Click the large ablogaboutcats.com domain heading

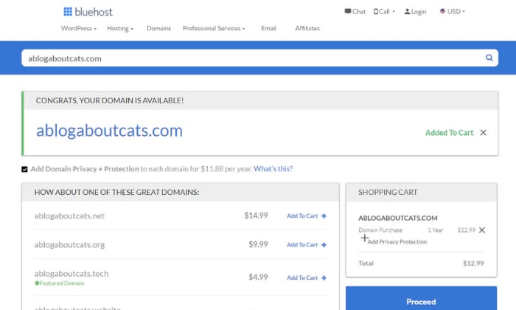point(109,131)
